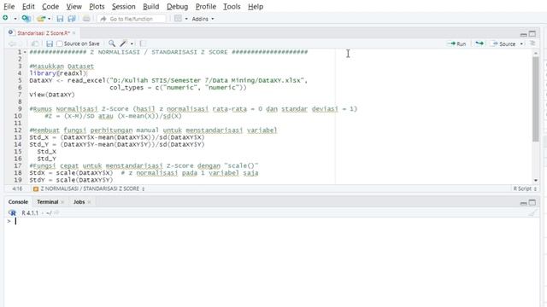Close the Standarisasi Z Score.R tab
The width and height of the screenshot is (547, 307).
click(x=74, y=33)
